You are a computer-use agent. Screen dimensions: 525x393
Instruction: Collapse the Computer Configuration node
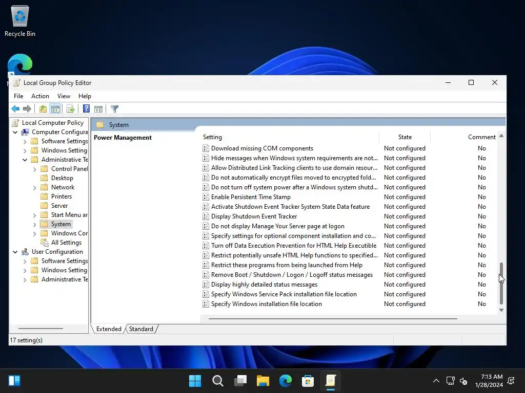pyautogui.click(x=15, y=133)
